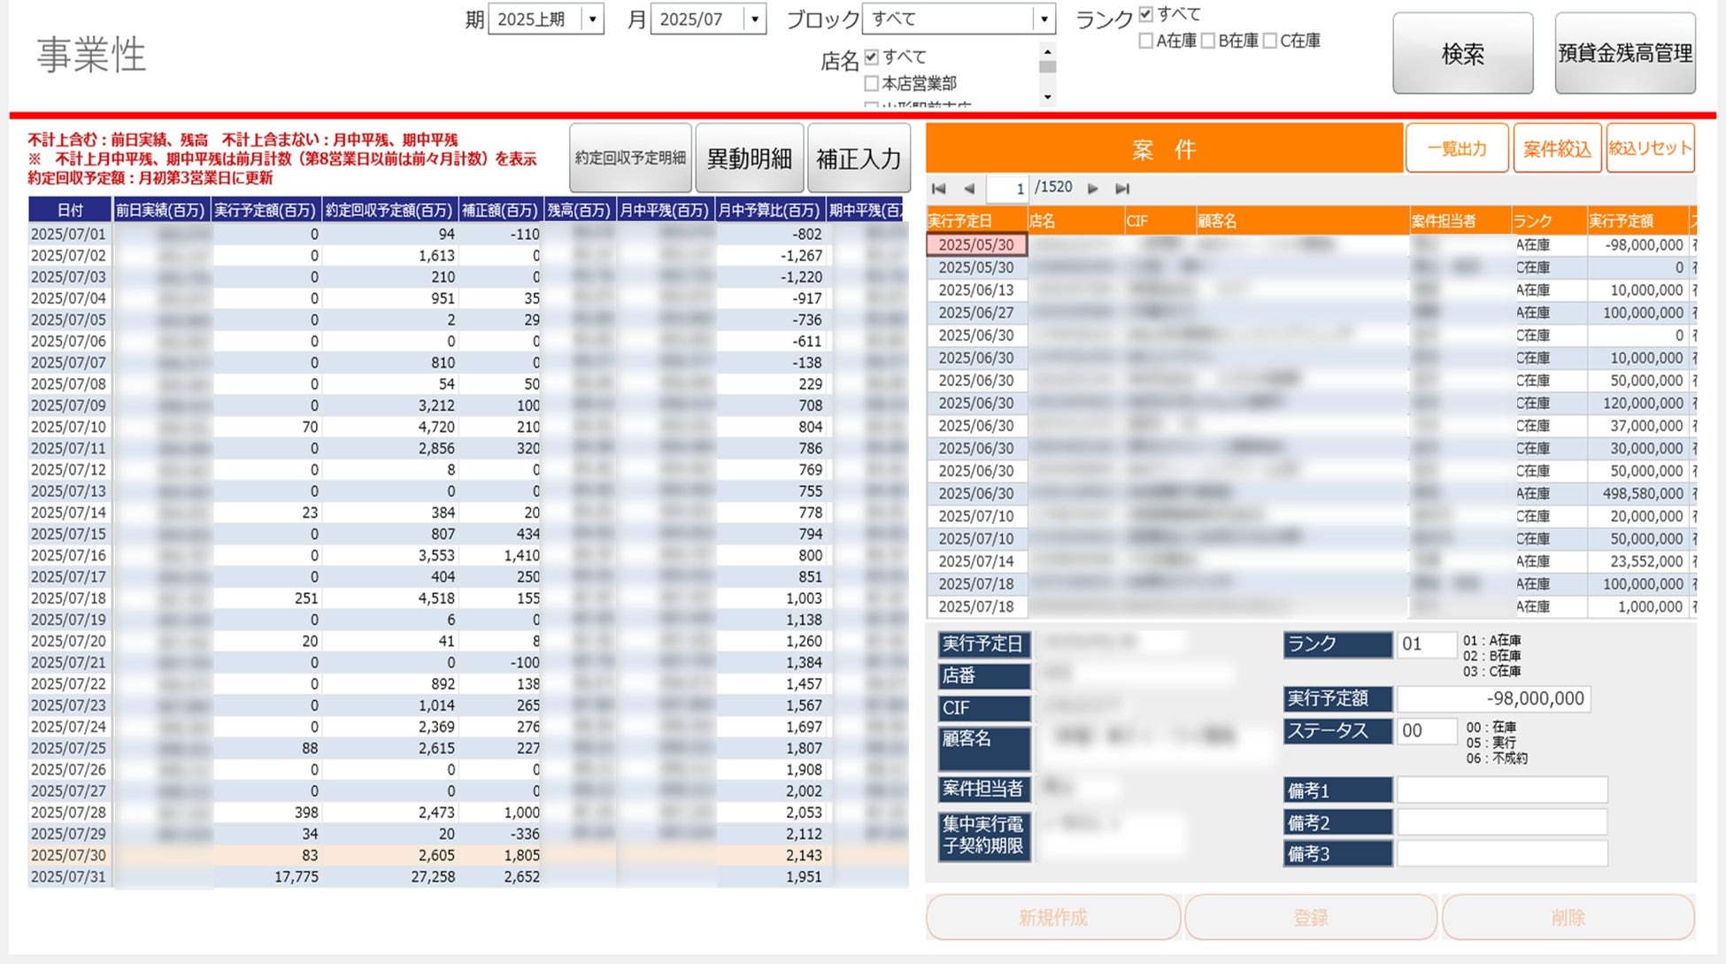Enable the A在庫 rank filter checkbox
This screenshot has width=1726, height=964.
(1145, 40)
